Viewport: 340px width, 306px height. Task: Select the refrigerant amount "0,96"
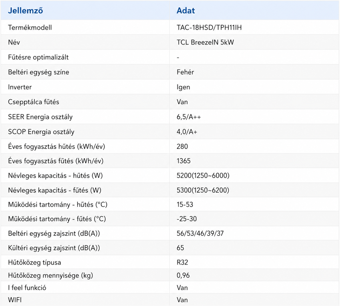183,275
